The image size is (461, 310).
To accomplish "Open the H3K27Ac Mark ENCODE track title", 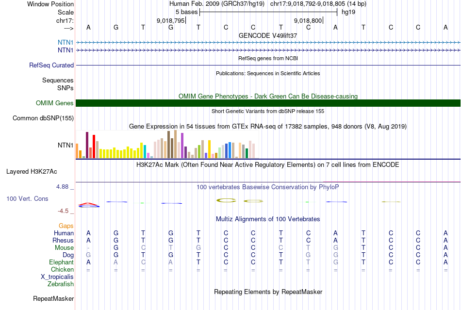I will tap(268, 165).
